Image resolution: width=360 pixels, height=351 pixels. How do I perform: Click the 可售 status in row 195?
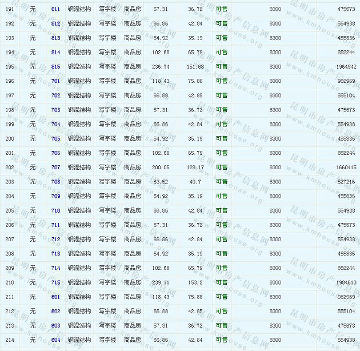click(221, 67)
